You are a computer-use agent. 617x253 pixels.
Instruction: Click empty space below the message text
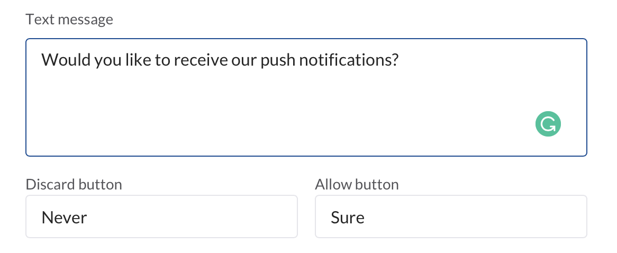point(265,116)
